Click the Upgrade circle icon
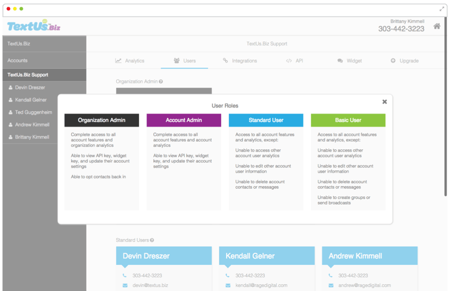 point(393,60)
